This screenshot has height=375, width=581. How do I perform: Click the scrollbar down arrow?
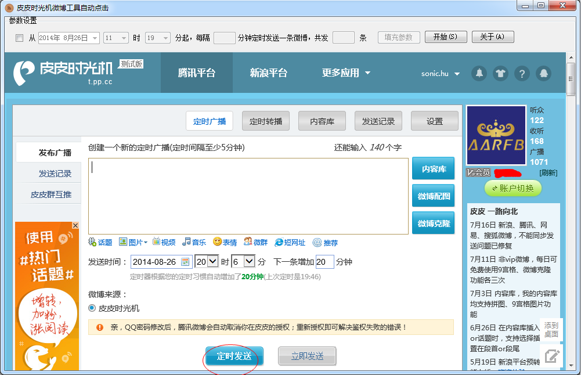571,366
